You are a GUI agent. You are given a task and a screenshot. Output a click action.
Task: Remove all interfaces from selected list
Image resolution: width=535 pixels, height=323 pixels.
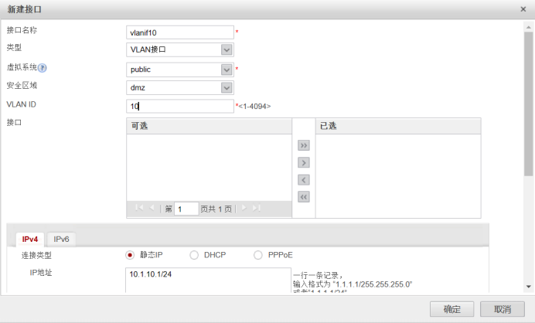tap(303, 197)
